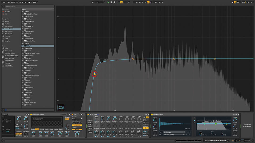
Task: Select the EQ filter point nearest 1 kHz
Action: click(174, 58)
